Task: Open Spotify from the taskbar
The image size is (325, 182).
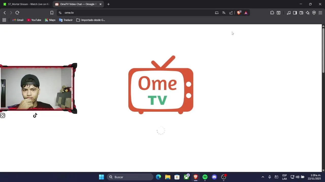Action: [x=205, y=177]
